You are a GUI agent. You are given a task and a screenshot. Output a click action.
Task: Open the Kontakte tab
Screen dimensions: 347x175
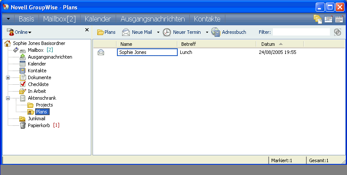(207, 19)
